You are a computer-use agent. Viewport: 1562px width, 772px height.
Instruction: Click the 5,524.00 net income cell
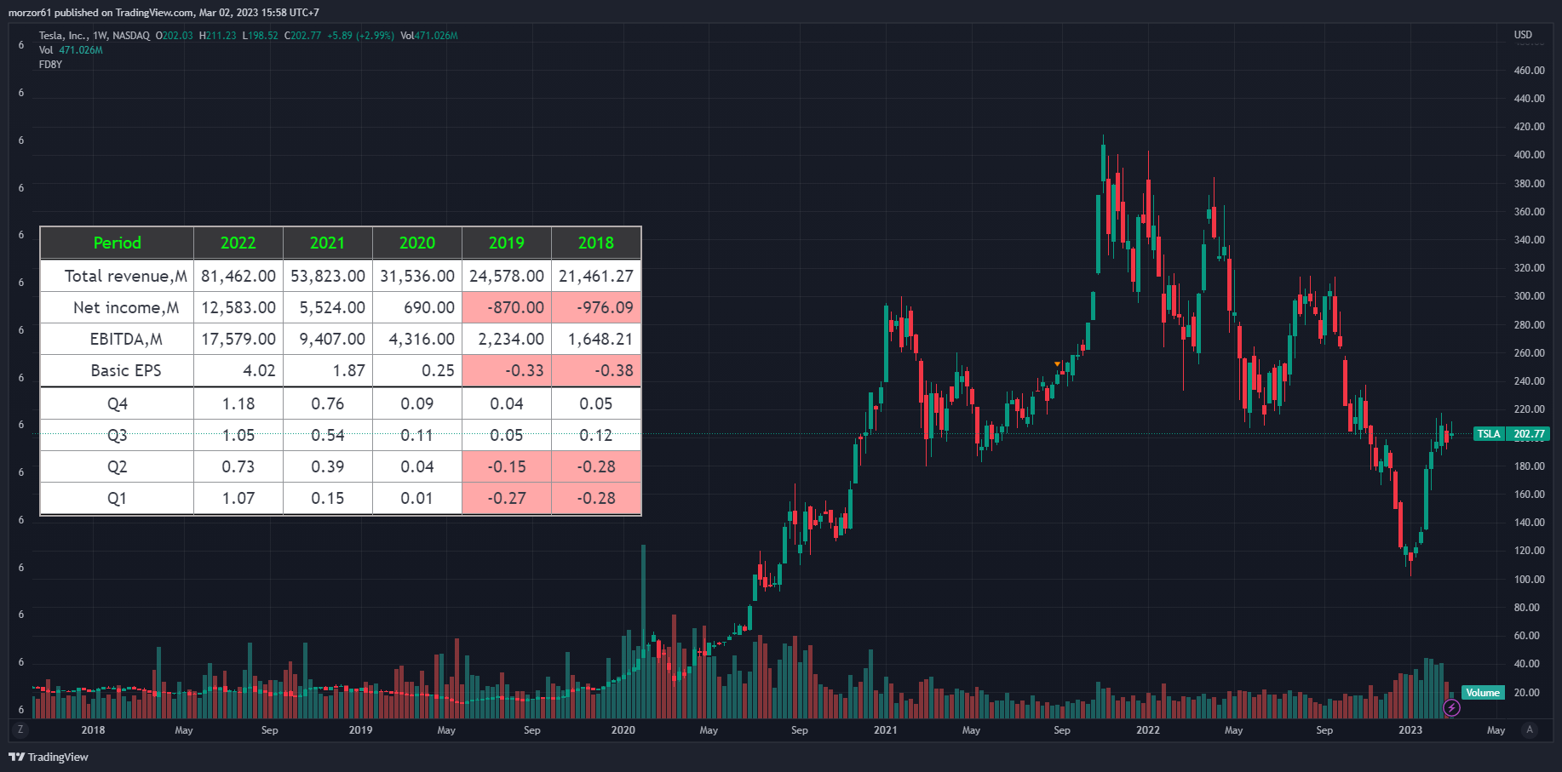tap(328, 307)
